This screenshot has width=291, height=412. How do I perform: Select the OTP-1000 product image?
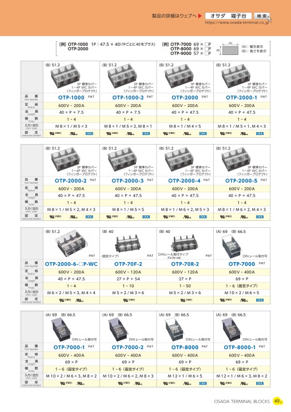click(x=65, y=76)
